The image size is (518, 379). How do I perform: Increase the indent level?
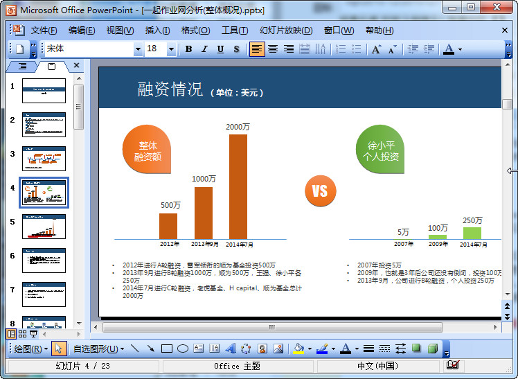pos(429,49)
